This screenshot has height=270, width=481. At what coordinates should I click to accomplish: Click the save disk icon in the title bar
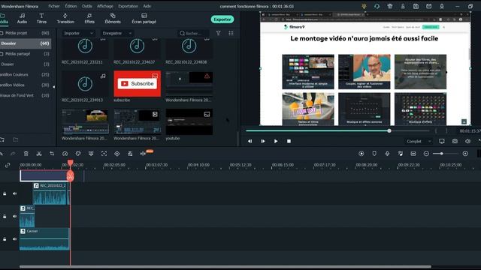tap(416, 6)
